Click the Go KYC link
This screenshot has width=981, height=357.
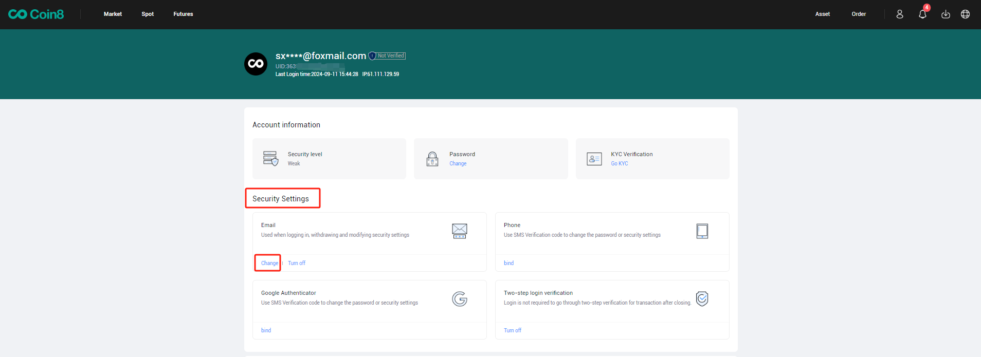tap(619, 164)
